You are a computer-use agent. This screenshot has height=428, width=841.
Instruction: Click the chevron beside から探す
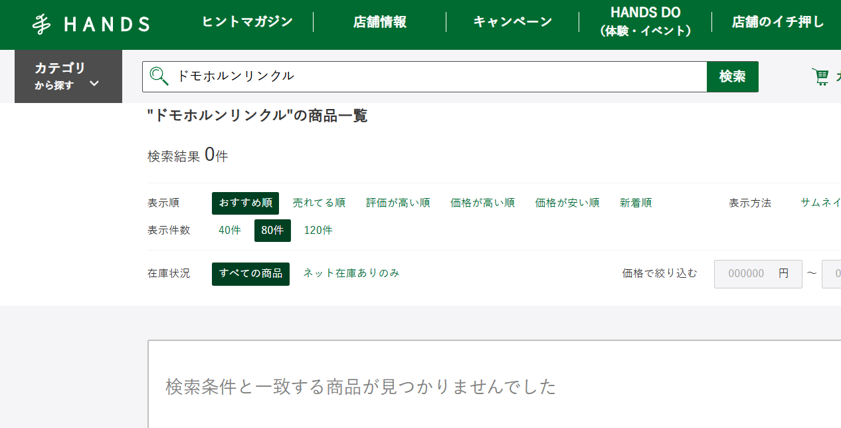tap(94, 84)
